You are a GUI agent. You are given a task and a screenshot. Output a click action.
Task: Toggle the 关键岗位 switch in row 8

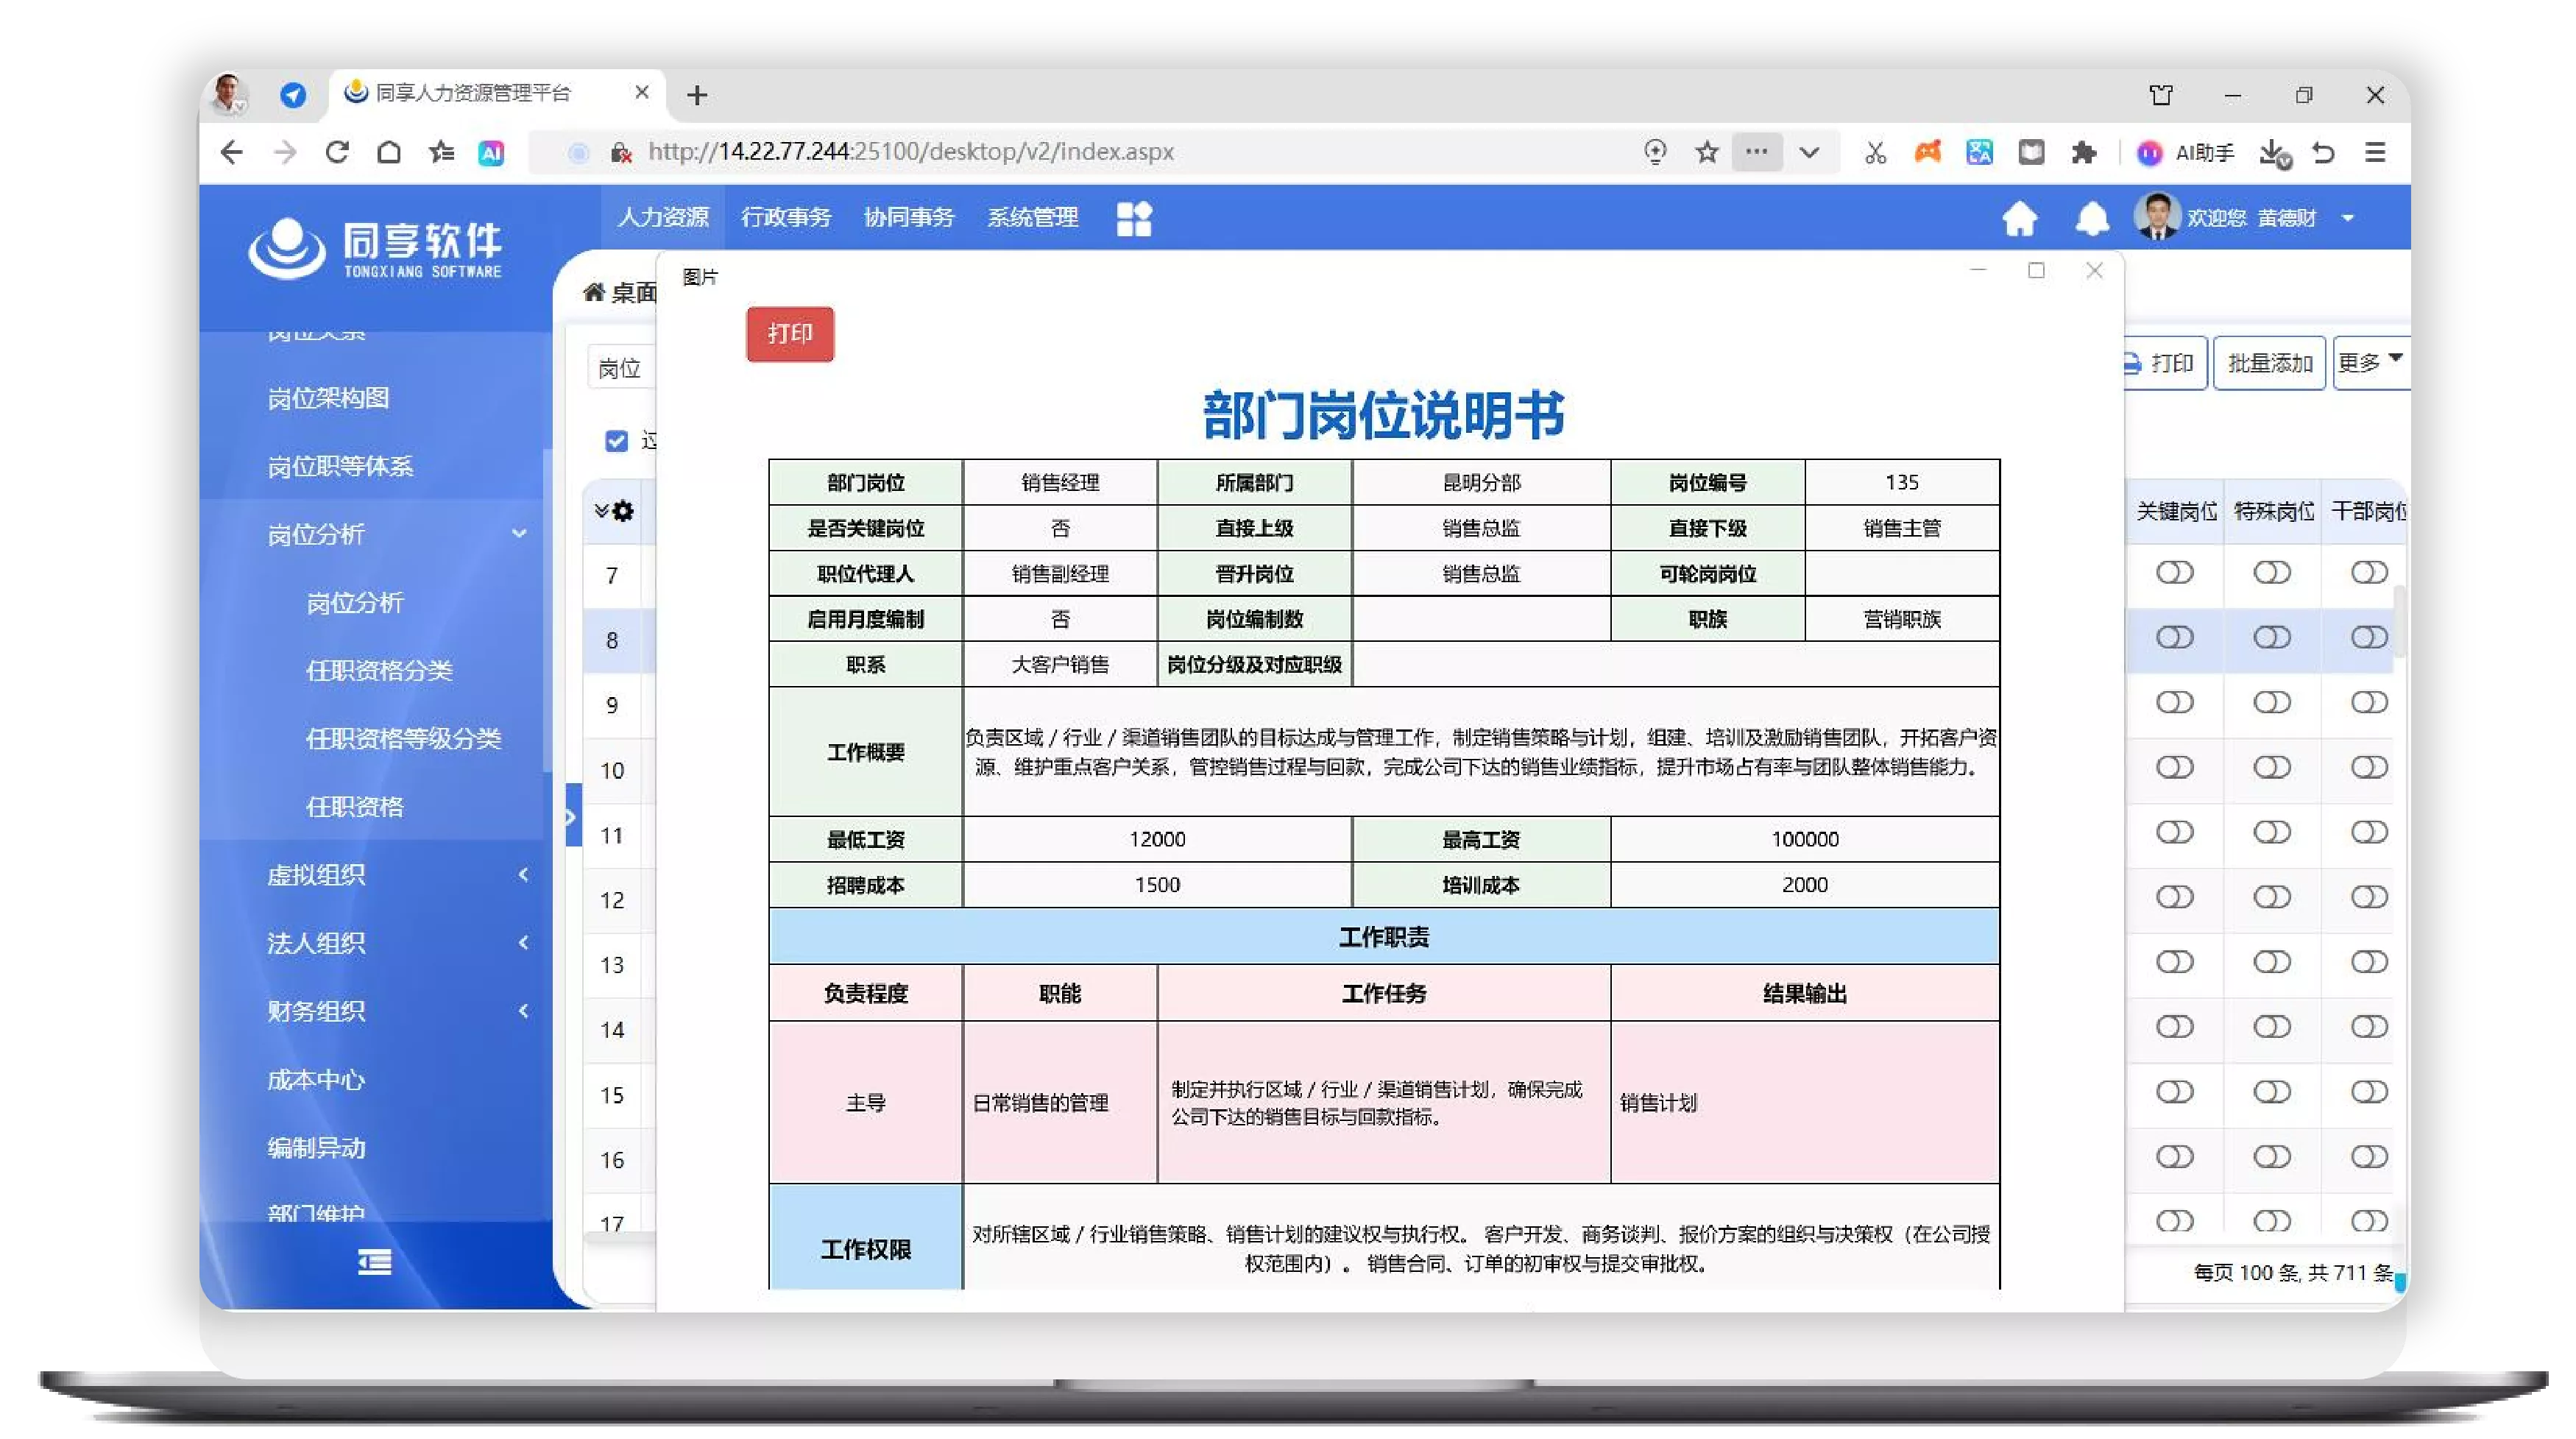coord(2175,637)
